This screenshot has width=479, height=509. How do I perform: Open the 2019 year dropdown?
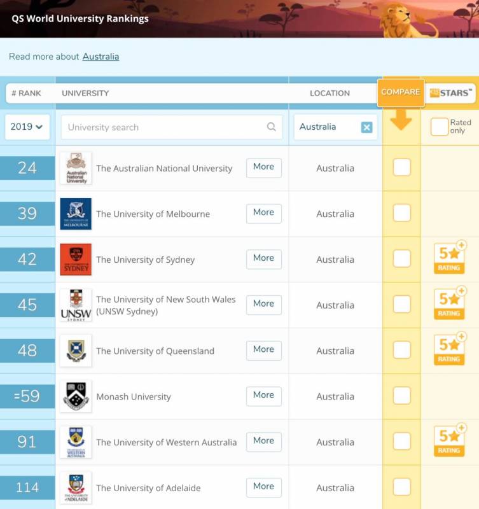pyautogui.click(x=27, y=127)
